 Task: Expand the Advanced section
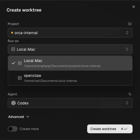pos(19,117)
